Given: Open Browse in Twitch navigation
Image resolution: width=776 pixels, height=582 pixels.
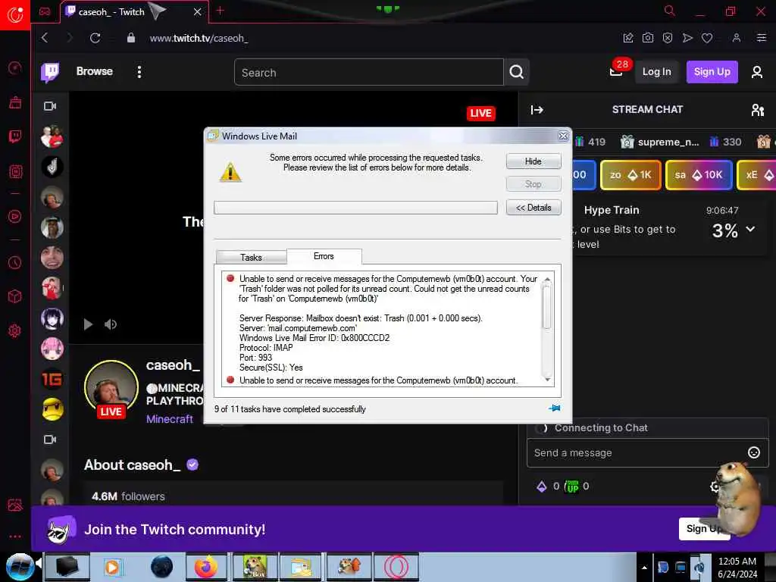Looking at the screenshot, I should pyautogui.click(x=95, y=71).
